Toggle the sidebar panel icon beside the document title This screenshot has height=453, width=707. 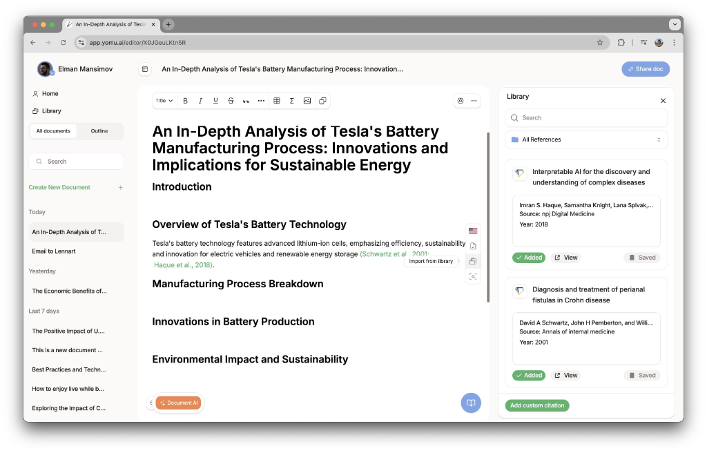click(145, 69)
